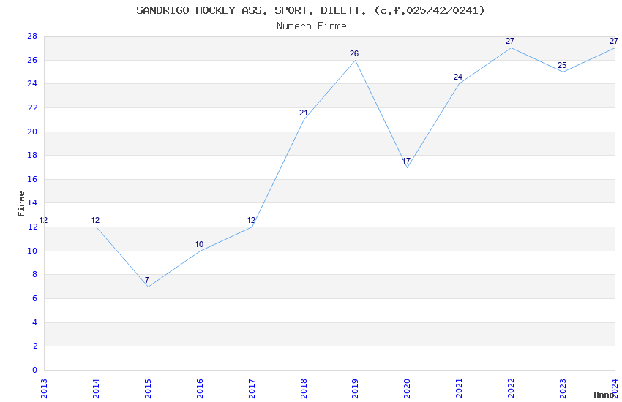Click the y-axis tick value 6
622x402 pixels.
click(x=35, y=299)
